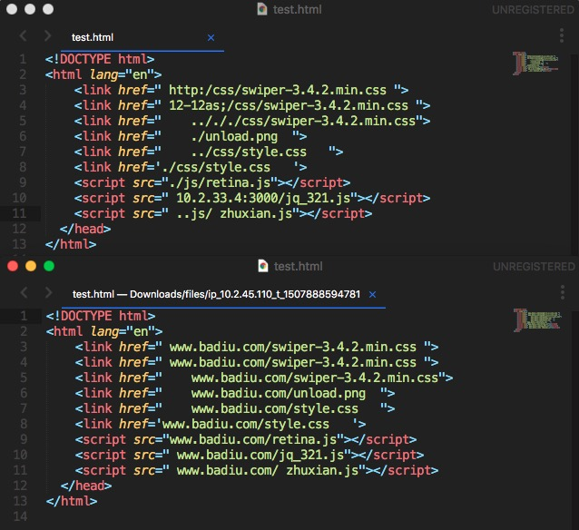Click www.badiu.com/ zhuxian.js script line
This screenshot has width=579, height=530.
pyautogui.click(x=257, y=470)
